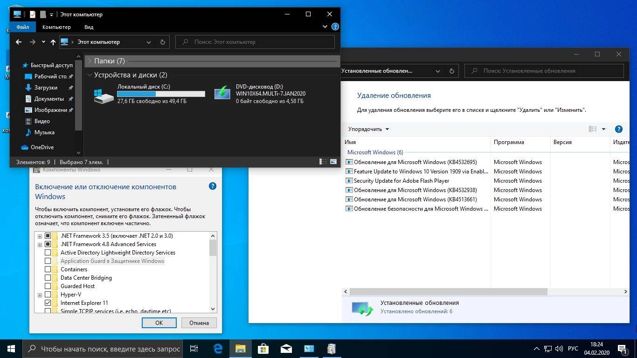
Task: Sort updates by Версия column
Action: coord(580,142)
